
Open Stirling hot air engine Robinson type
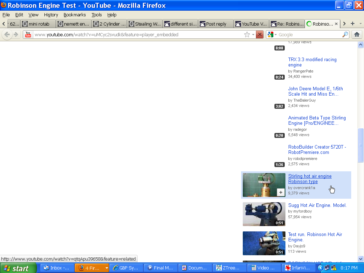(x=310, y=179)
